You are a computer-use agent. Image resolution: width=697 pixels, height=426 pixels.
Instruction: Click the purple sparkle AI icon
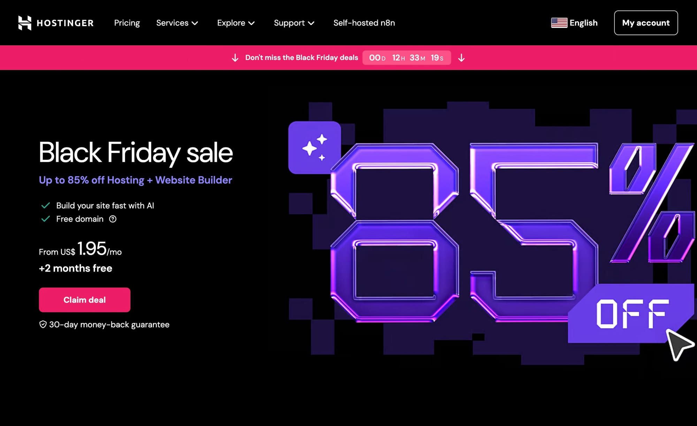pyautogui.click(x=314, y=147)
